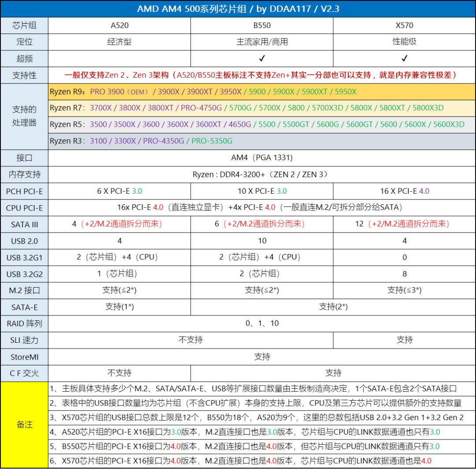Click the 定位 row label
This screenshot has width=476, height=469.
(24, 42)
